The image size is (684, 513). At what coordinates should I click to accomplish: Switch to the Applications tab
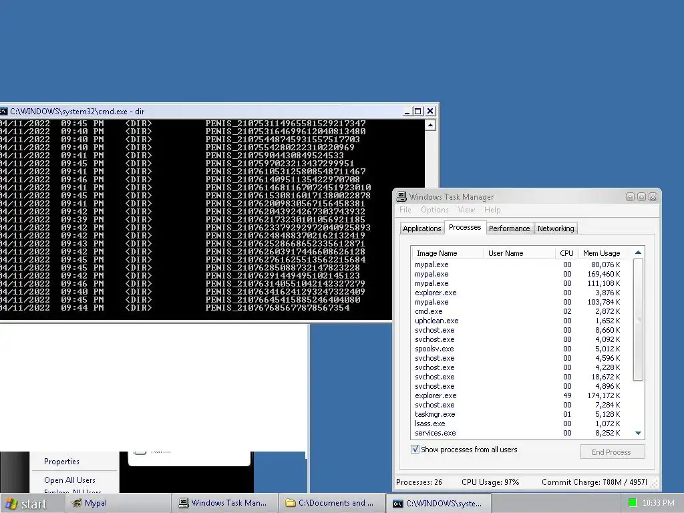[422, 228]
